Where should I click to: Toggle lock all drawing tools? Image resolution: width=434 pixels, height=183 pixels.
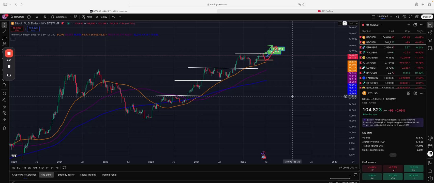coord(4,106)
